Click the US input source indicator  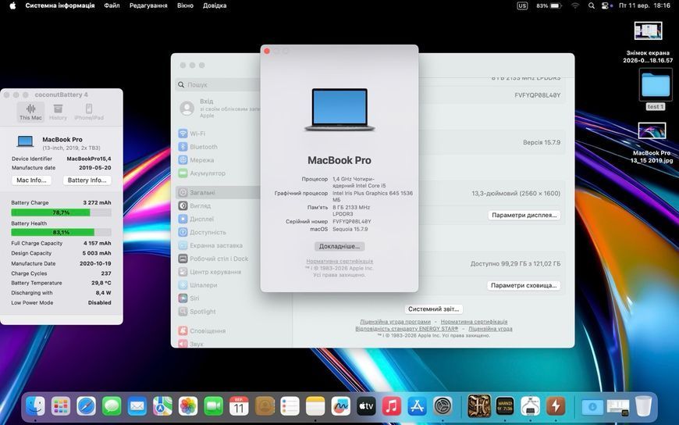[522, 5]
